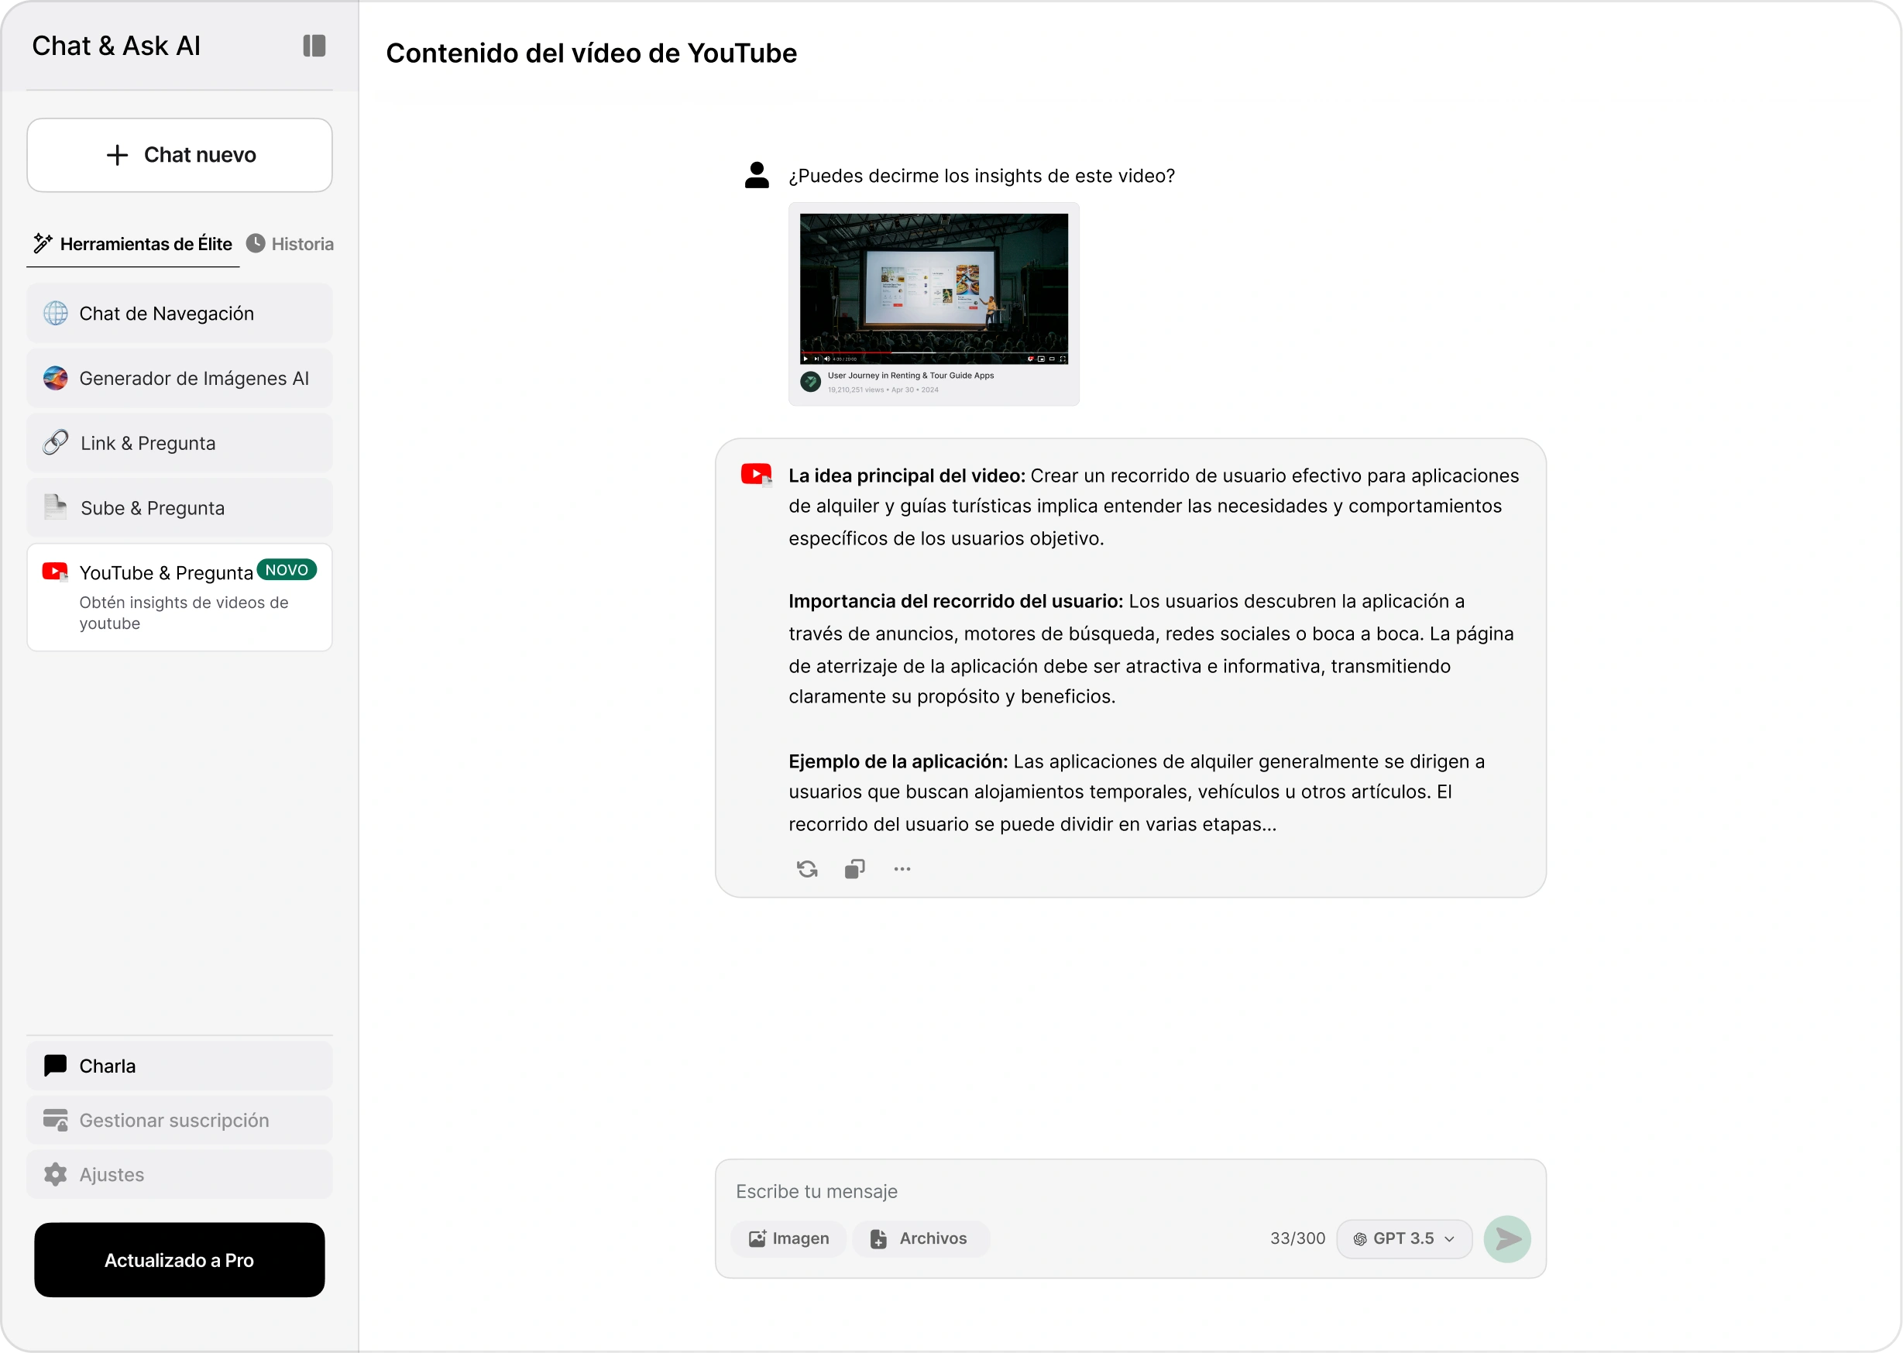Focus the Escribe tu mensaje field
1903x1353 pixels.
pyautogui.click(x=1131, y=1191)
